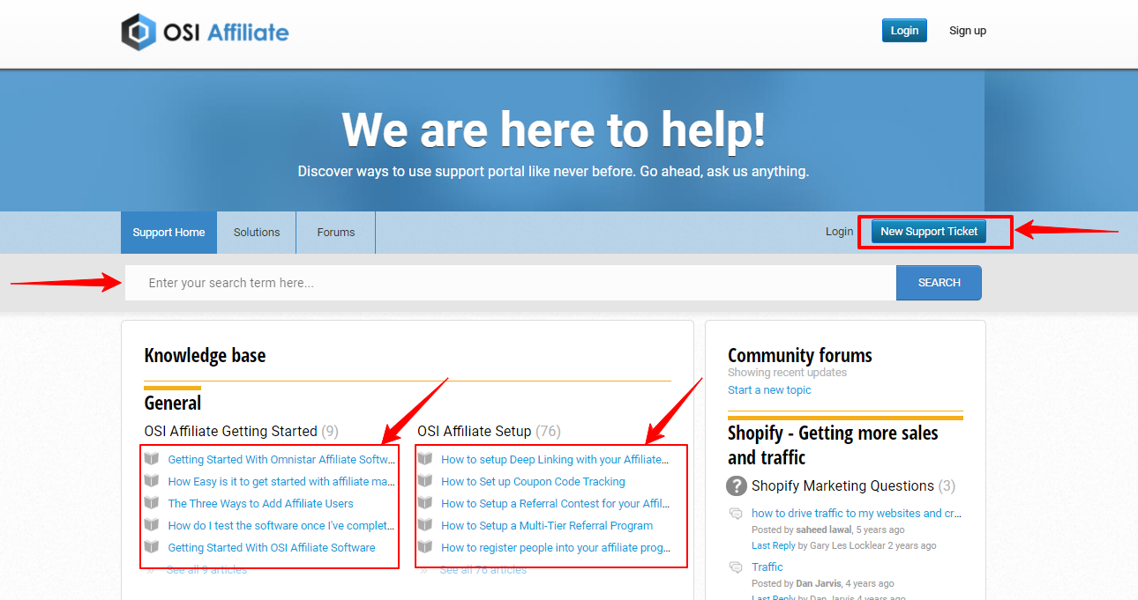The image size is (1138, 600).
Task: Click the OSI Affiliate logo
Action: (205, 33)
